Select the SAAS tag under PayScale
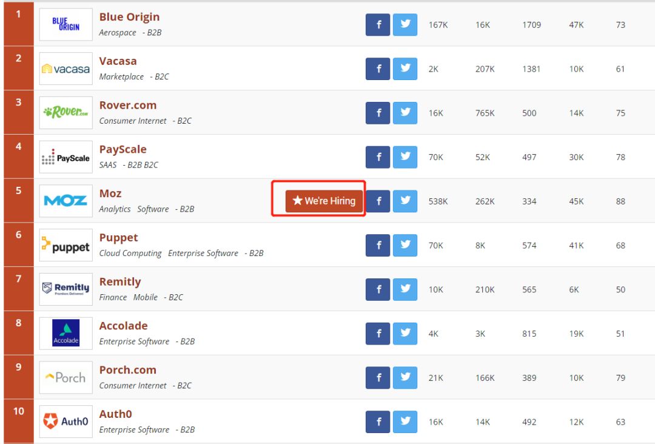The height and width of the screenshot is (444, 655). pos(108,165)
